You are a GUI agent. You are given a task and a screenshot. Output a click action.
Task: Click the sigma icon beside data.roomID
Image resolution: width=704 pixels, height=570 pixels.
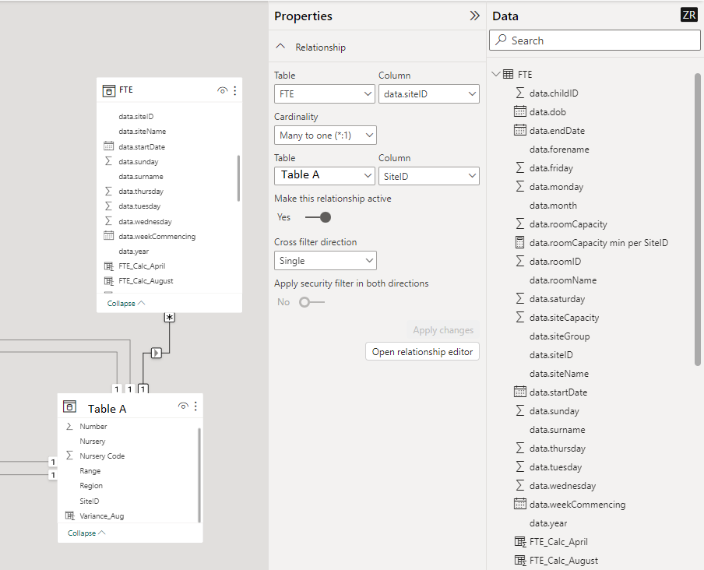pos(520,261)
